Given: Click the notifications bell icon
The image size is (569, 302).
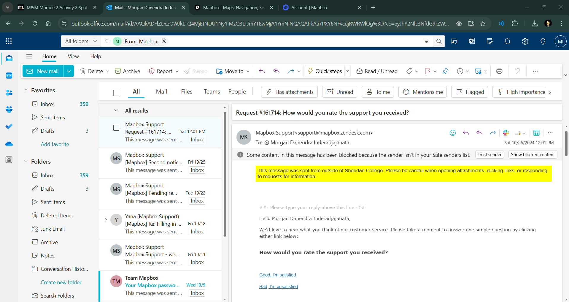Looking at the screenshot, I should tap(507, 42).
